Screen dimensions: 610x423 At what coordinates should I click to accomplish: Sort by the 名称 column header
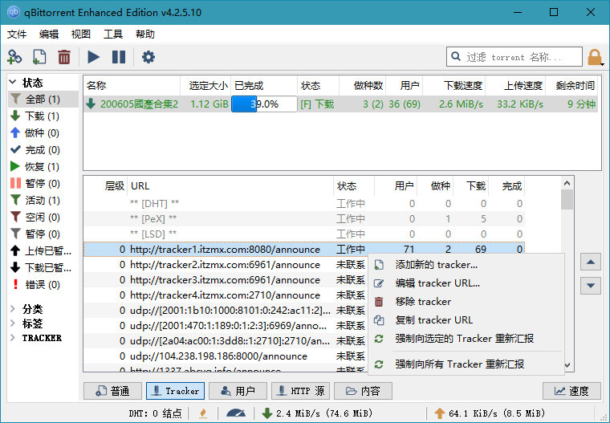(132, 85)
